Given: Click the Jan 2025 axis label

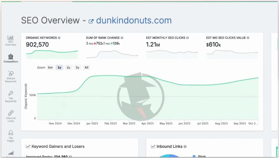Looking at the screenshot, I should [x=92, y=123].
